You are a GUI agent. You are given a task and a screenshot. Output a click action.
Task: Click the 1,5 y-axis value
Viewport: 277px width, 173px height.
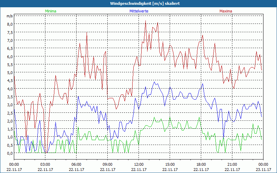[x=10, y=129]
